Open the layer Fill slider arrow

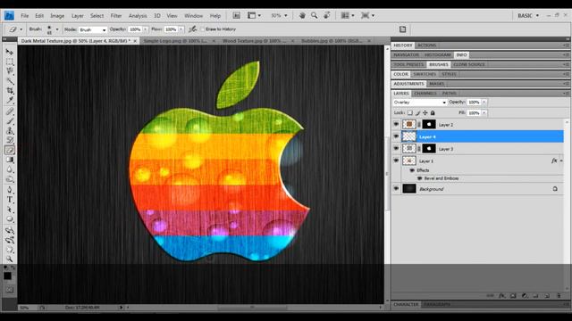pyautogui.click(x=484, y=113)
